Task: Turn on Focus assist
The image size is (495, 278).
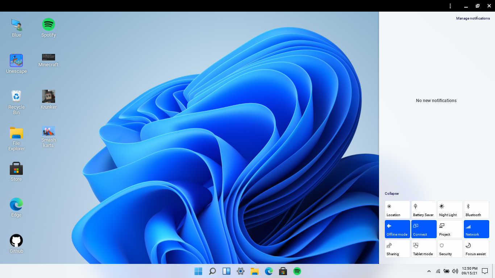Action: [477, 249]
